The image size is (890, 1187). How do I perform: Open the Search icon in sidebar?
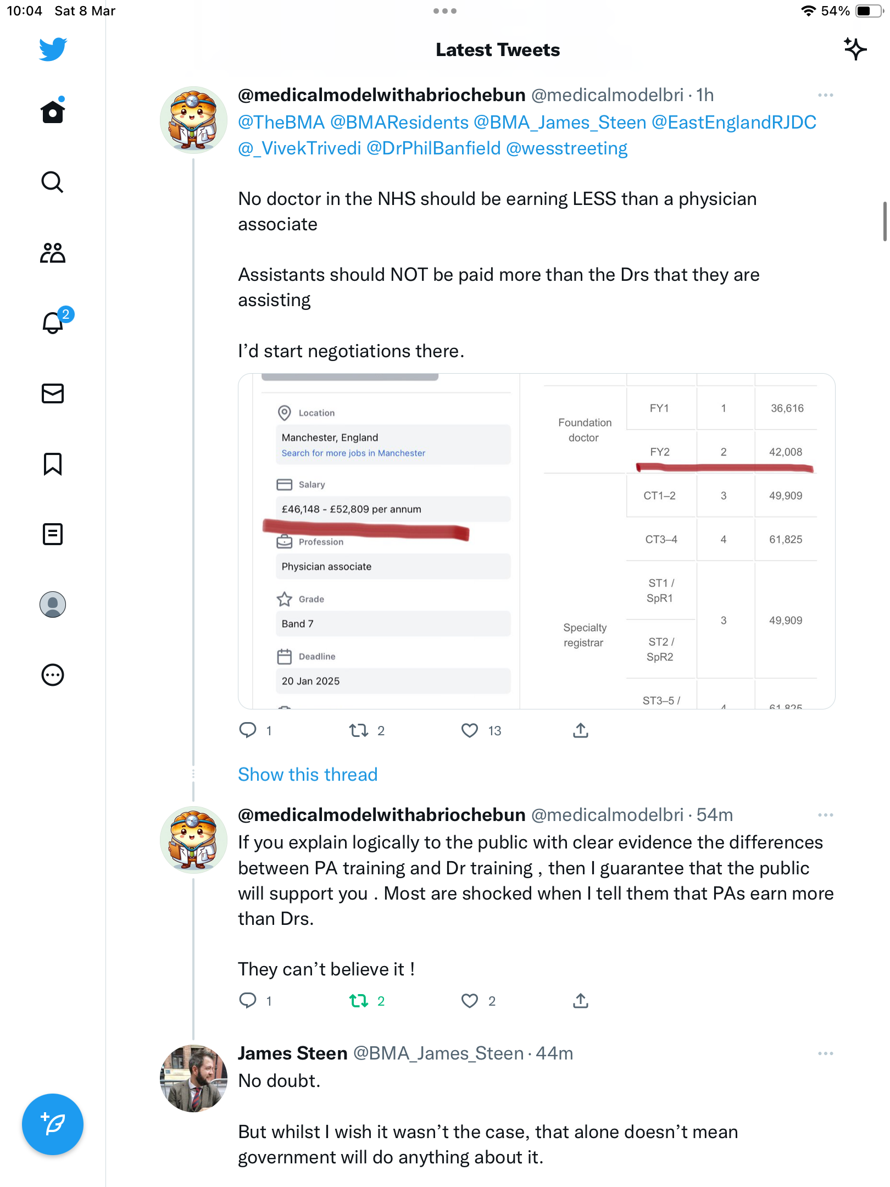[53, 182]
